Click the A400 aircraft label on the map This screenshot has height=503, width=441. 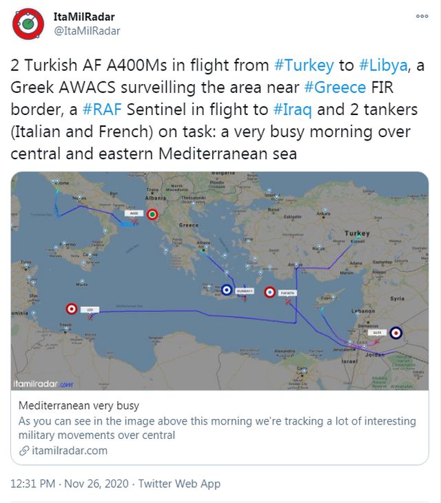tap(134, 214)
